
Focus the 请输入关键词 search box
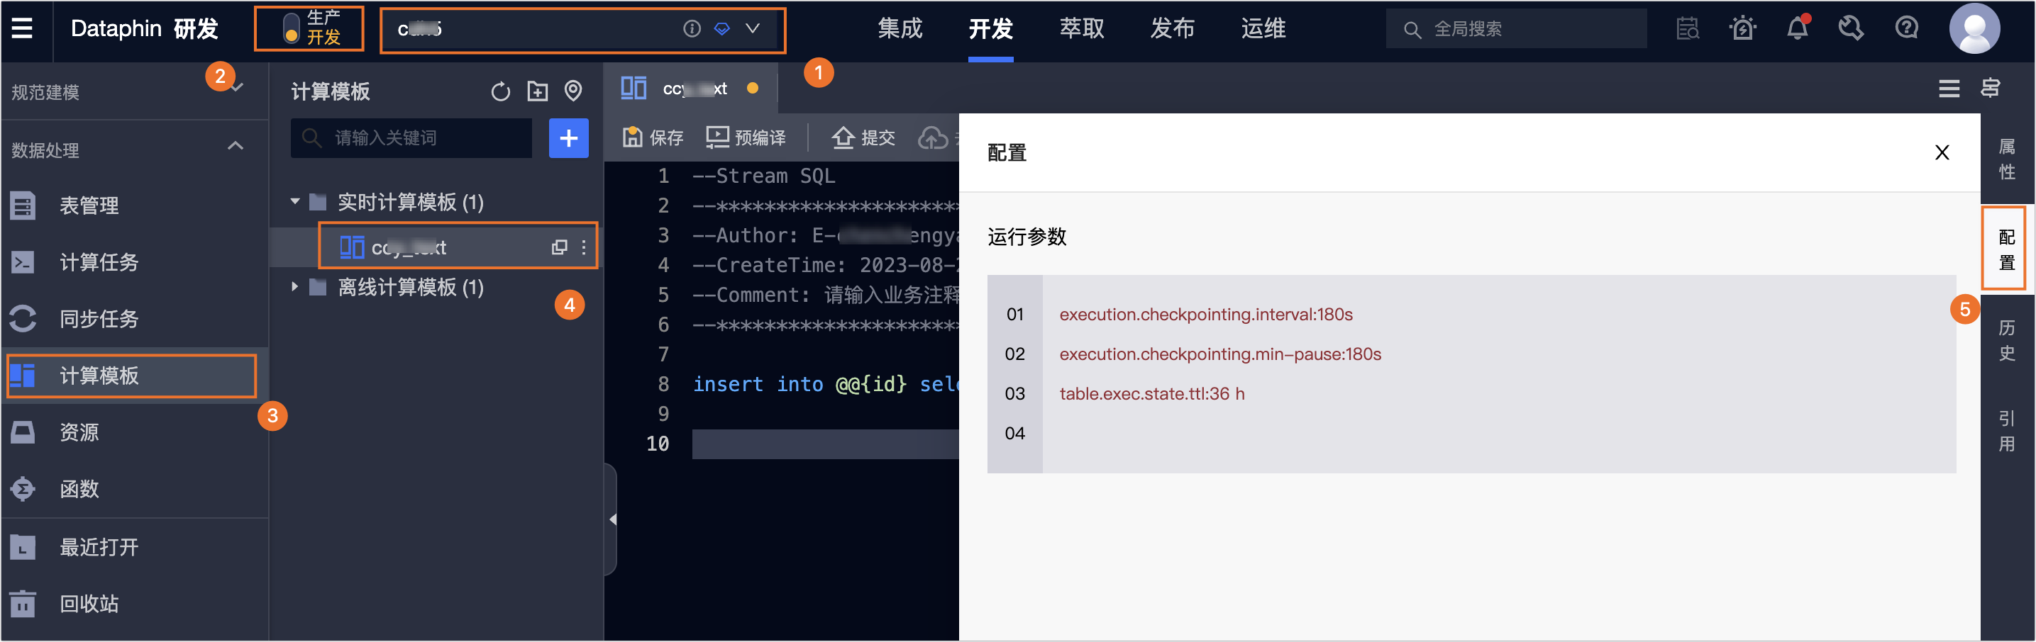pyautogui.click(x=411, y=138)
